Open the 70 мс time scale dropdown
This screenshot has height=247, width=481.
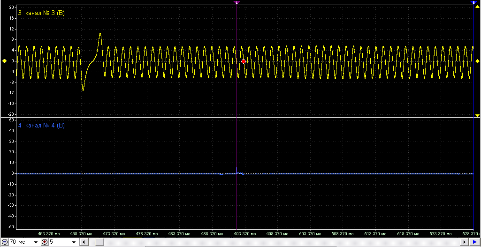click(x=36, y=242)
